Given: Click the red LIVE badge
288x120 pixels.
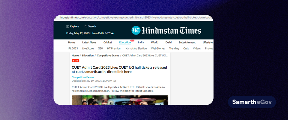Looking at the screenshot, I should (76, 61).
